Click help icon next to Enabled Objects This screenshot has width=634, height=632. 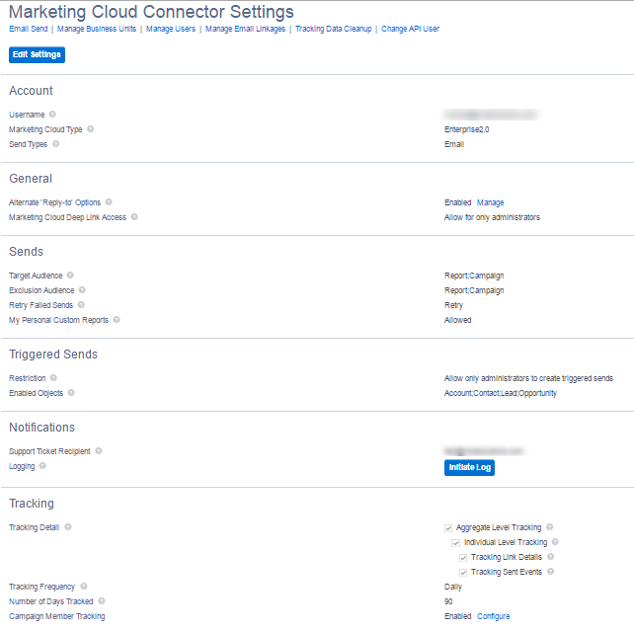pos(71,393)
